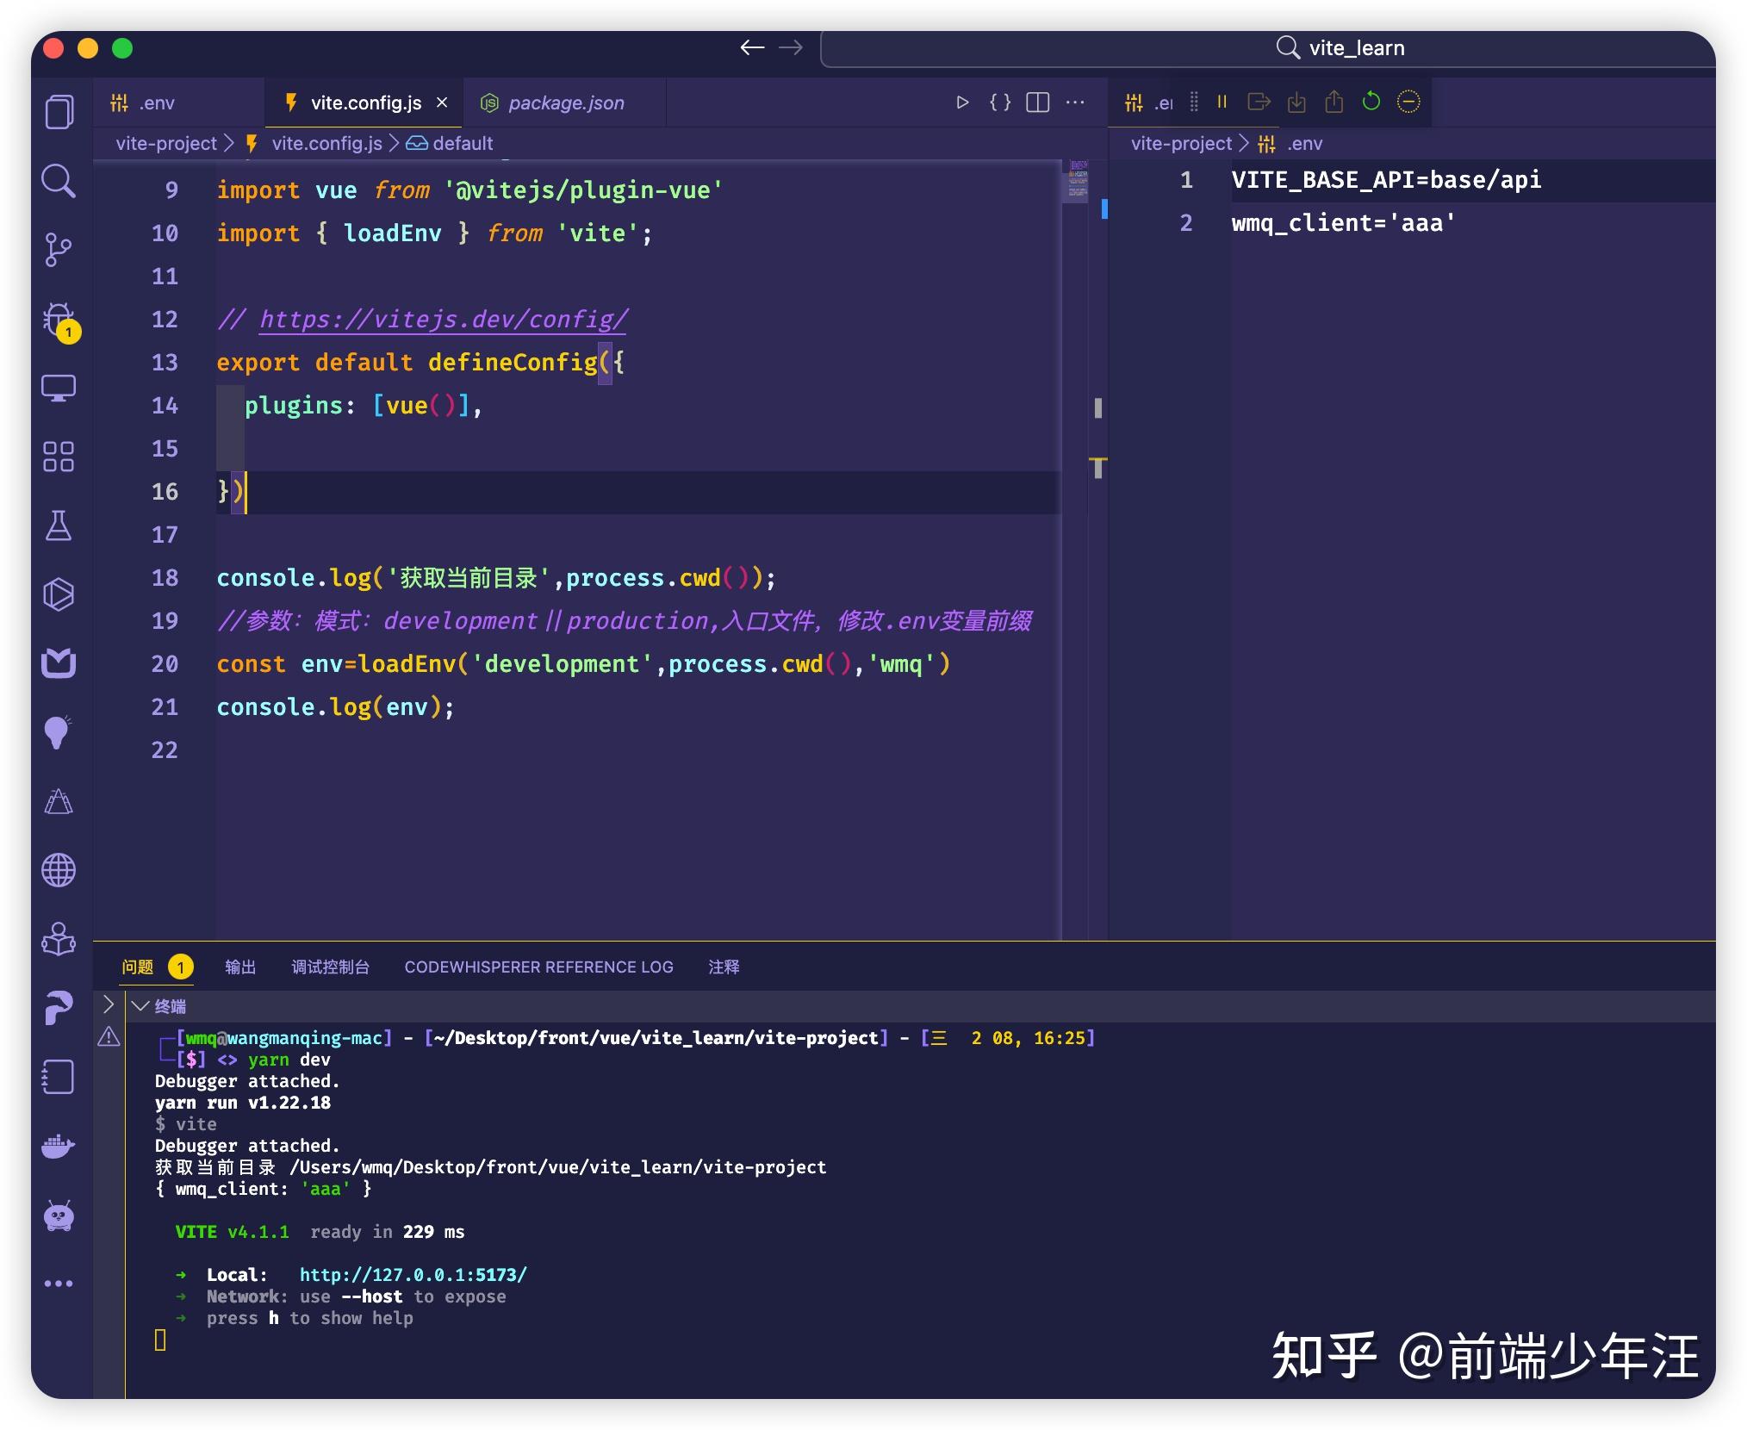The image size is (1747, 1430).
Task: Restart debugging with green circular arrow
Action: click(x=1371, y=103)
